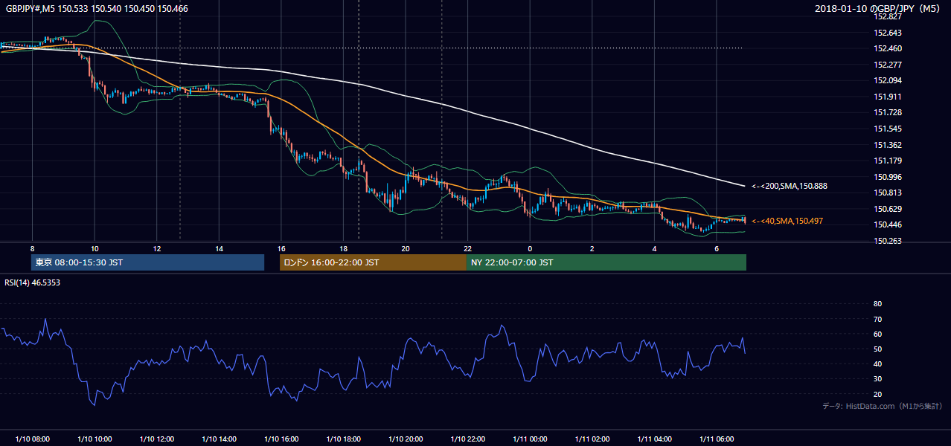The image size is (951, 446).
Task: Select the ロンドン 16:00-22:00 JST session bar
Action: coord(373,262)
